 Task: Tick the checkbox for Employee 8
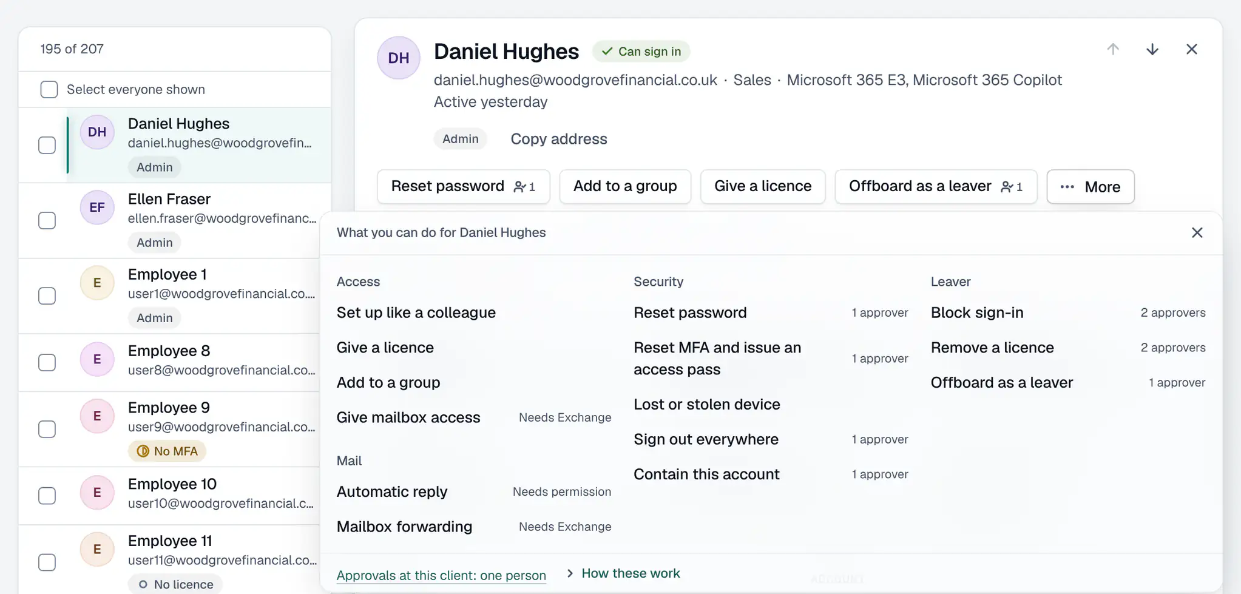[x=47, y=362]
